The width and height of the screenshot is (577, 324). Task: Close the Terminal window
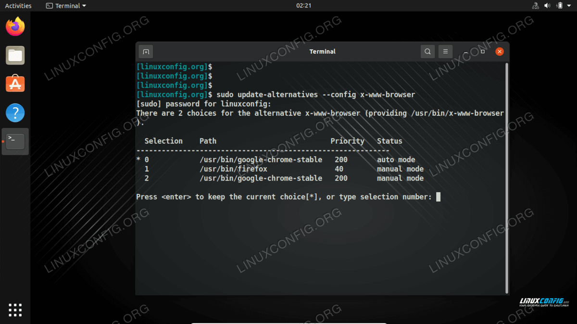[500, 51]
